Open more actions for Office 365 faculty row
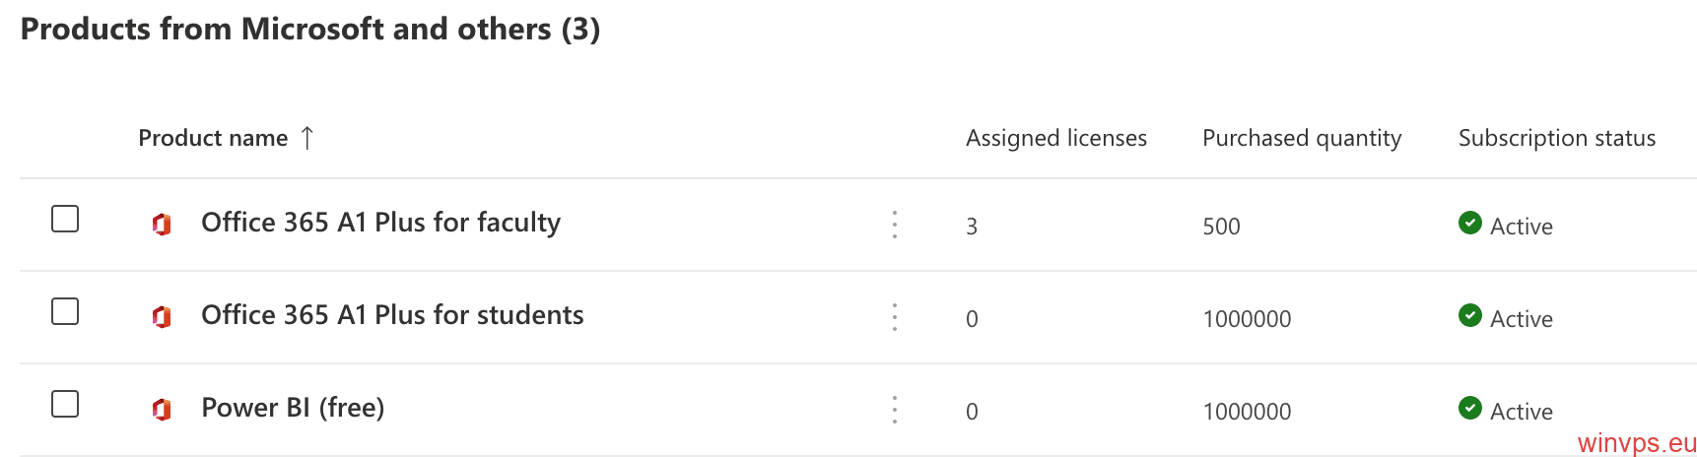 pos(895,225)
